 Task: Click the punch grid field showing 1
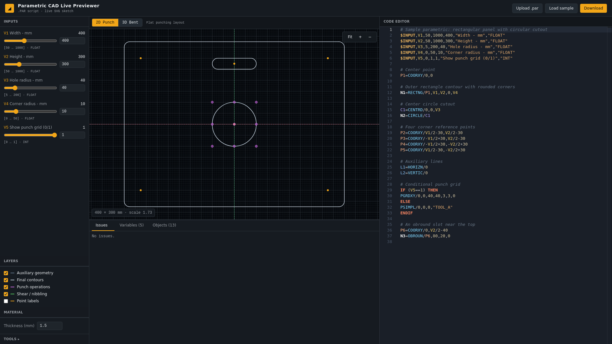click(72, 135)
